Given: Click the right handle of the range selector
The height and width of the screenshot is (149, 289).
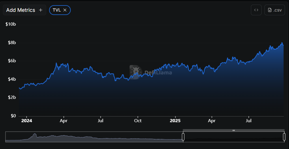Looking at the screenshot, I should pyautogui.click(x=284, y=137).
